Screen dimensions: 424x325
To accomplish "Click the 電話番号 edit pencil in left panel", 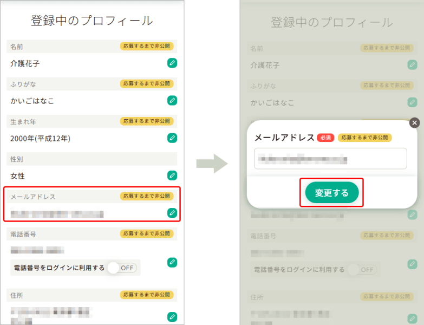I will click(172, 262).
